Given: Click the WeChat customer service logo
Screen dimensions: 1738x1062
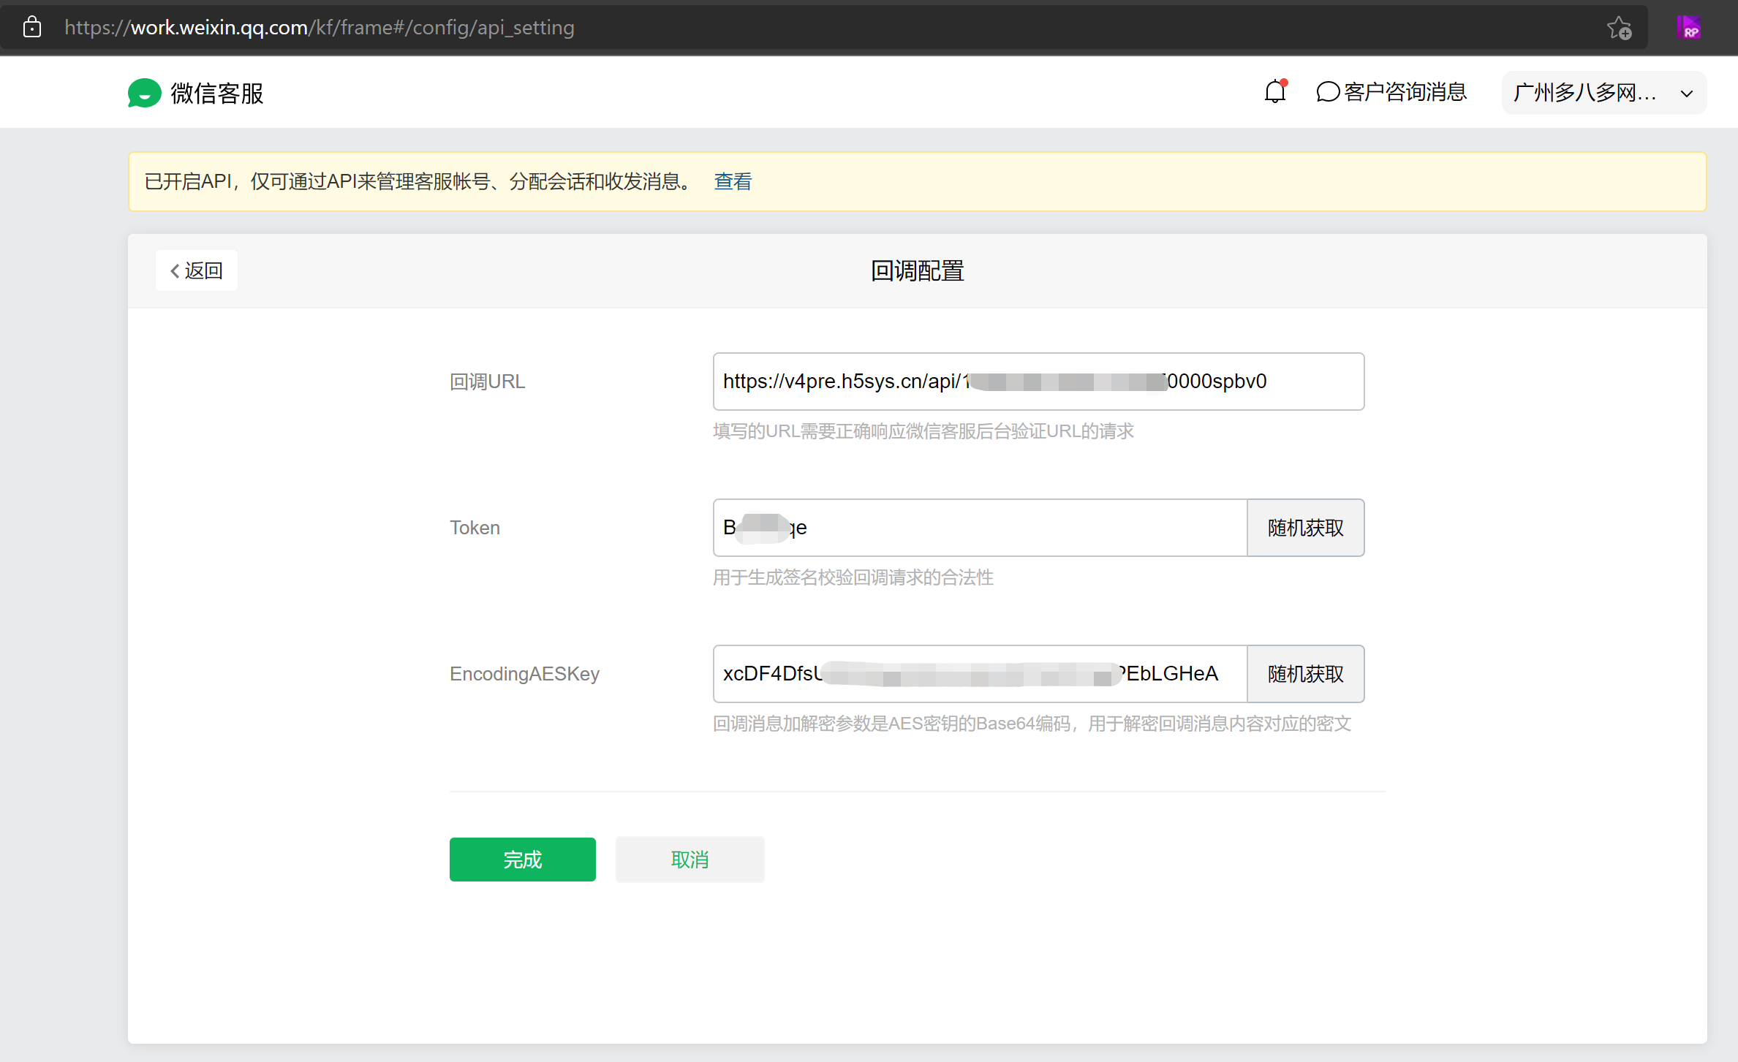Looking at the screenshot, I should (144, 93).
